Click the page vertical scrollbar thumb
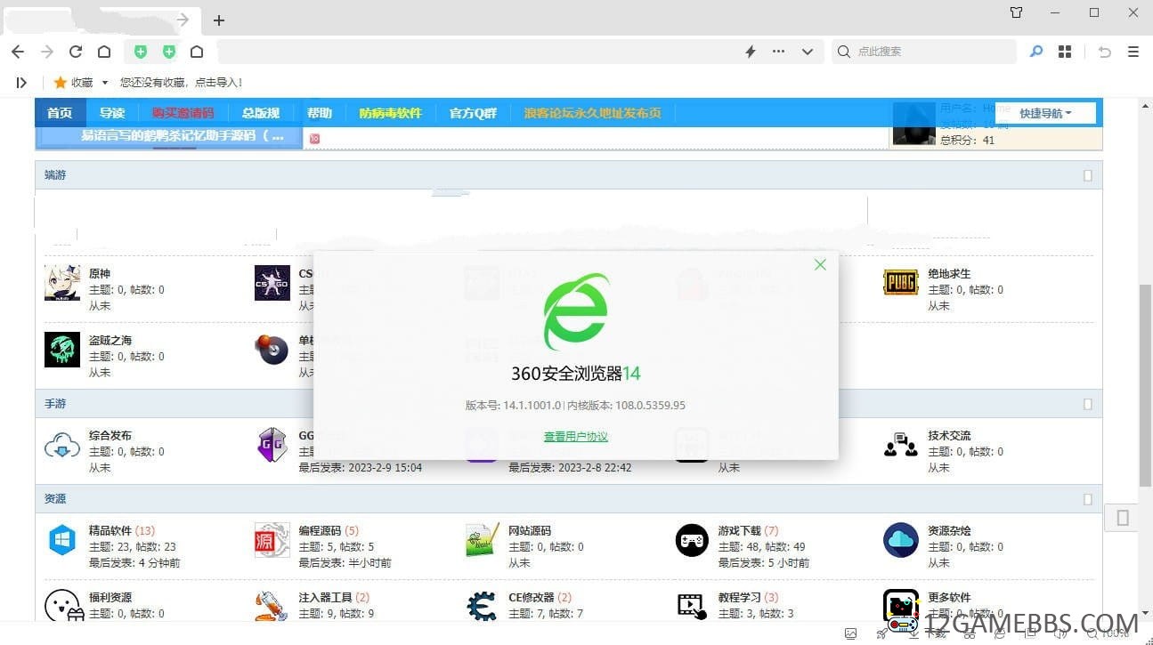 pyautogui.click(x=1145, y=385)
